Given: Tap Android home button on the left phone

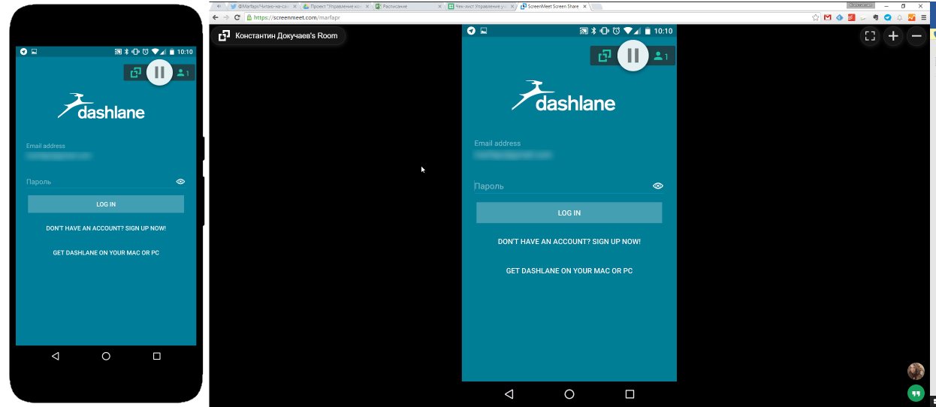Looking at the screenshot, I should coord(106,356).
